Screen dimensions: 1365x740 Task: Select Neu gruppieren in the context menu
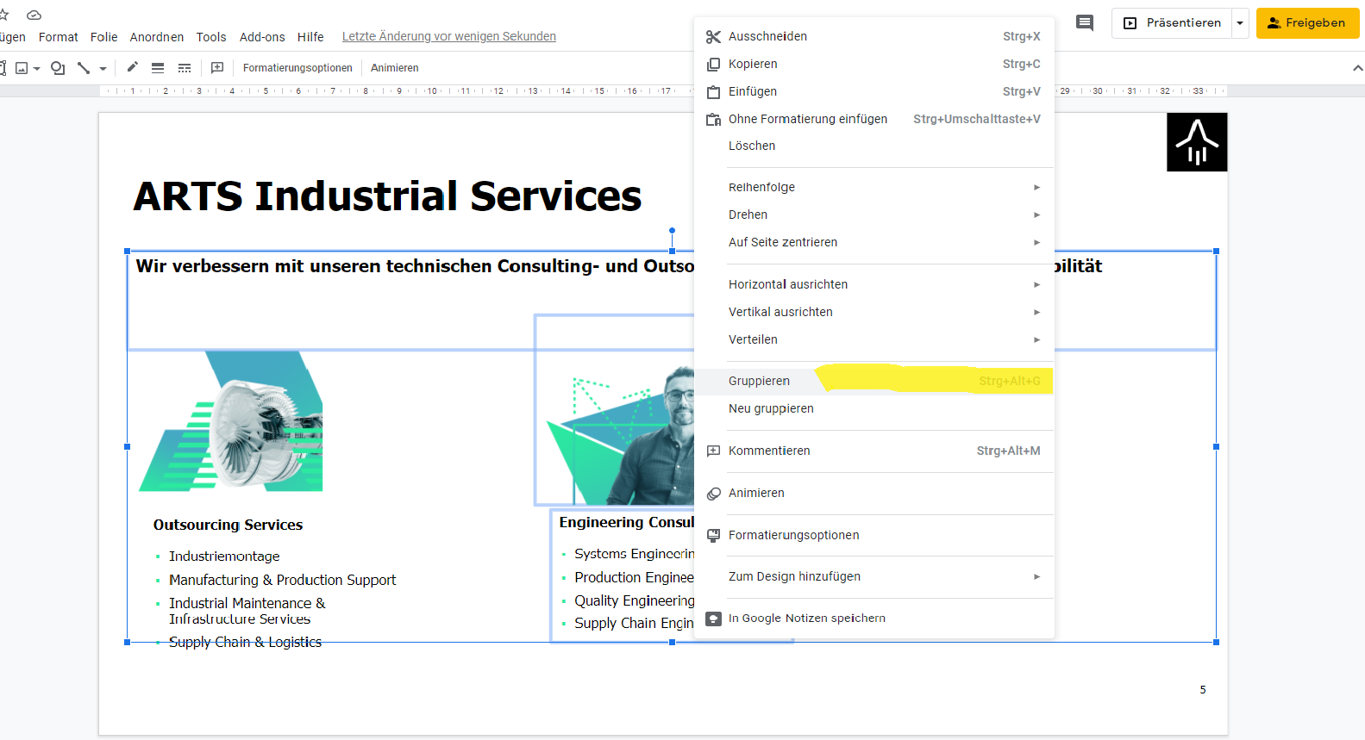coord(874,408)
